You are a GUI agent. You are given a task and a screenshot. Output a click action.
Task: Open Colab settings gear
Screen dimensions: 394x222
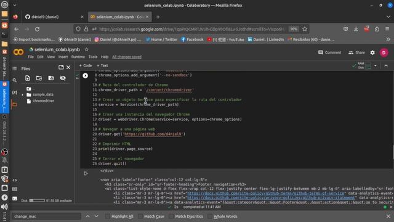tap(372, 52)
